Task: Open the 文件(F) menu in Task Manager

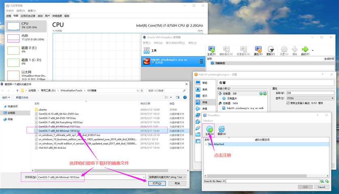Action: pos(10,11)
